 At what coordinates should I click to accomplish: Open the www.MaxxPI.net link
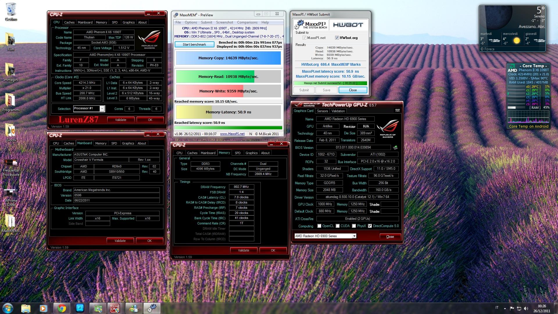click(x=232, y=134)
